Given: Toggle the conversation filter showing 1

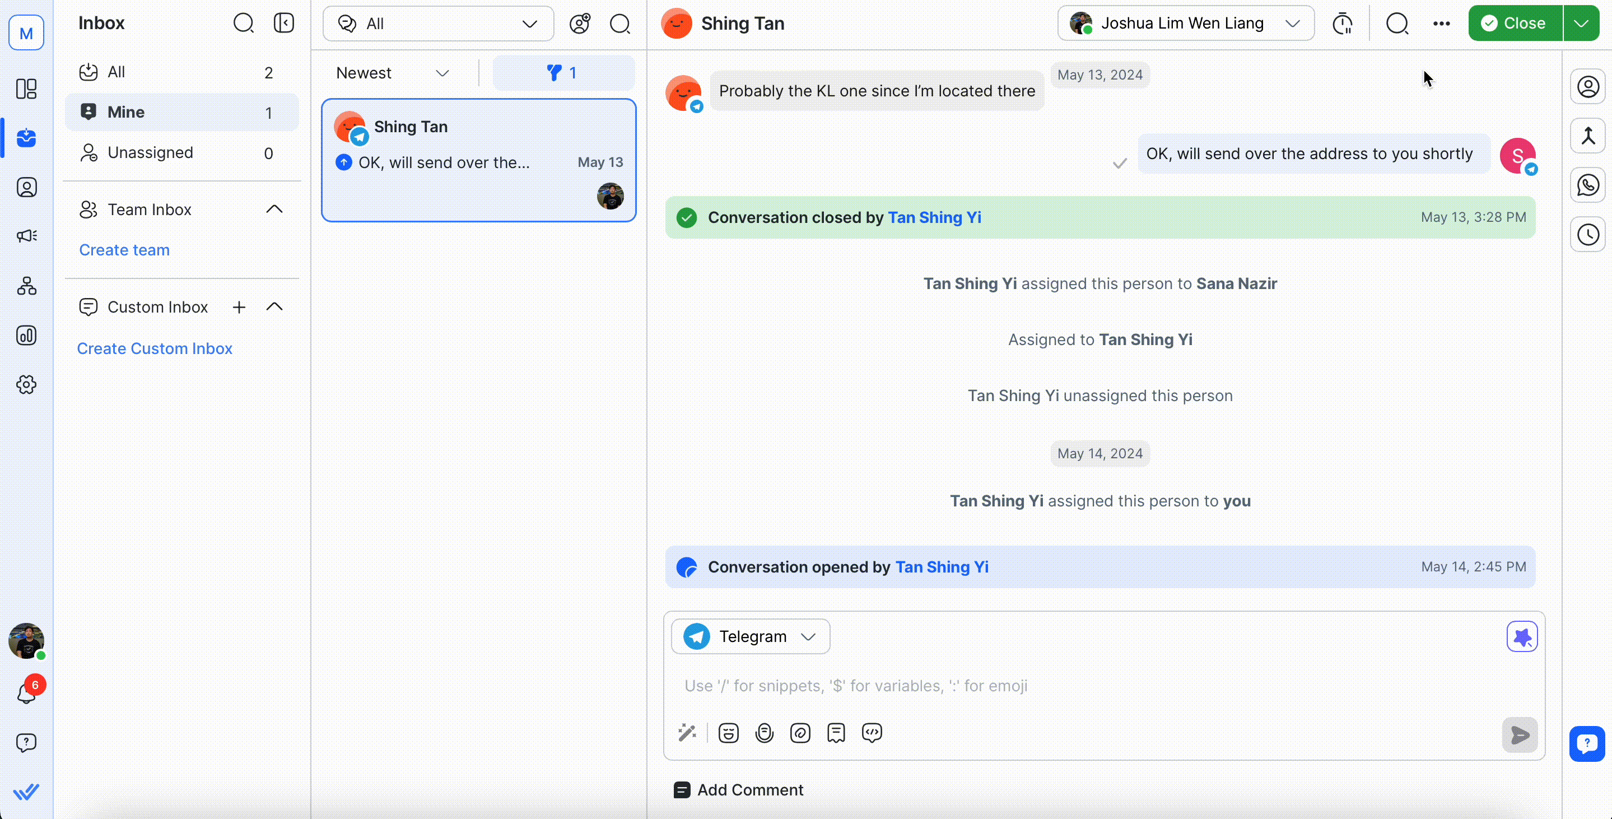Looking at the screenshot, I should tap(563, 73).
